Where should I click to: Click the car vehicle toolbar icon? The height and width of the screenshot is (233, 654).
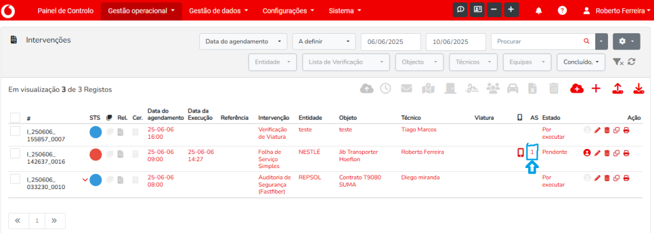pos(513,88)
